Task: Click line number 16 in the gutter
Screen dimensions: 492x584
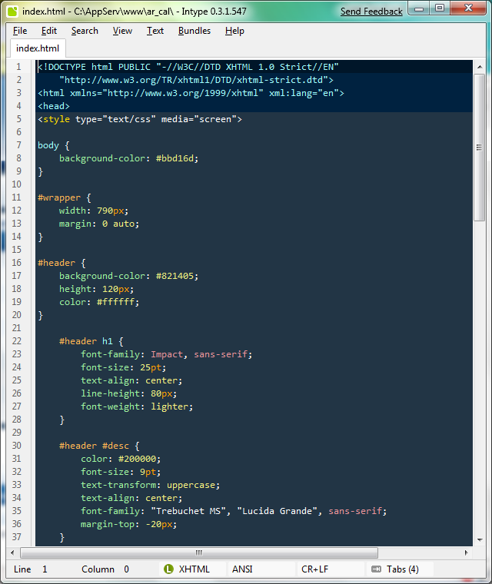Action: (16, 263)
